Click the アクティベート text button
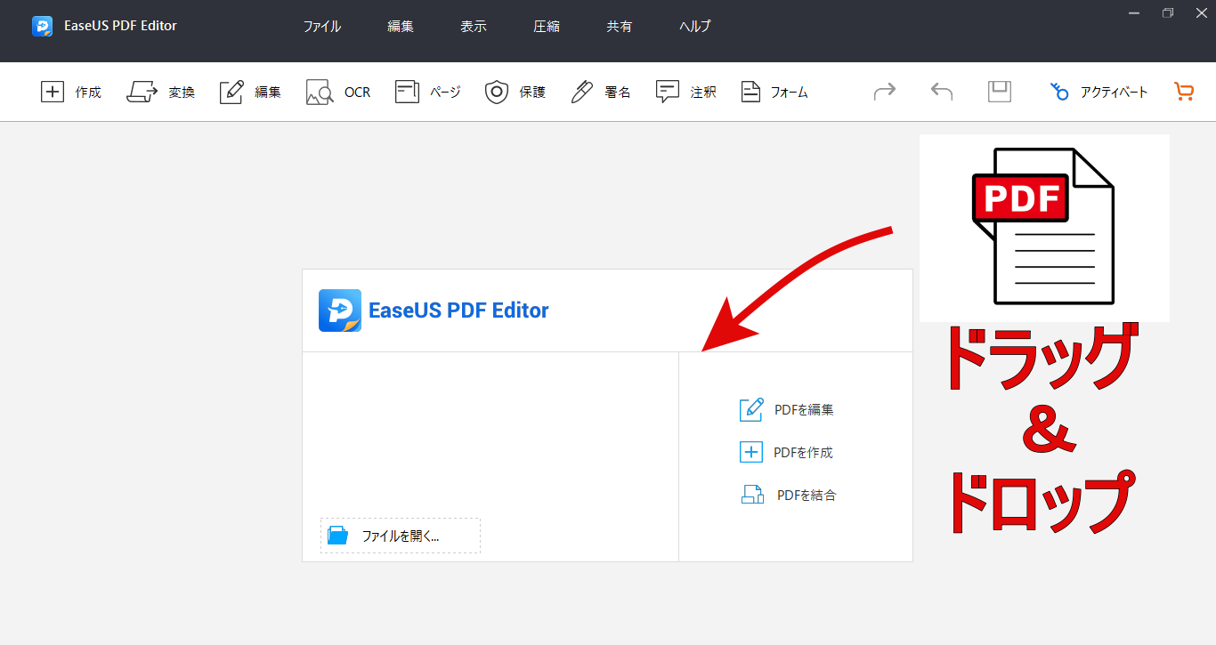The height and width of the screenshot is (645, 1216). pyautogui.click(x=1115, y=92)
